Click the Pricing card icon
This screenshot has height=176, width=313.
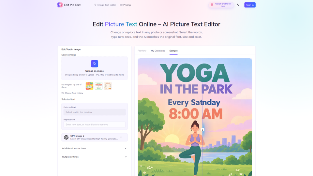(121, 5)
